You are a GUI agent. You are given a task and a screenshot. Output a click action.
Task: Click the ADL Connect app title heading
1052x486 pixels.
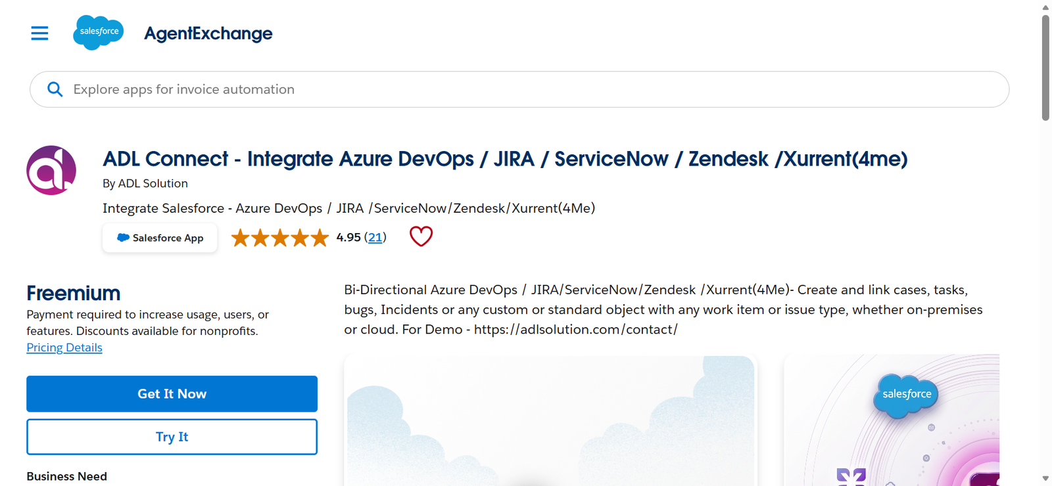(x=505, y=159)
